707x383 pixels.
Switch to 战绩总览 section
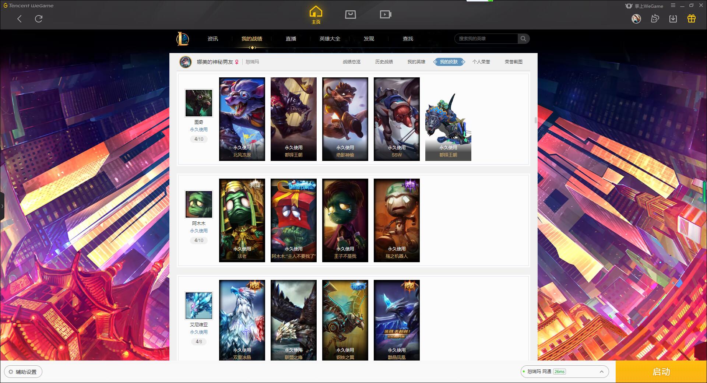[352, 62]
